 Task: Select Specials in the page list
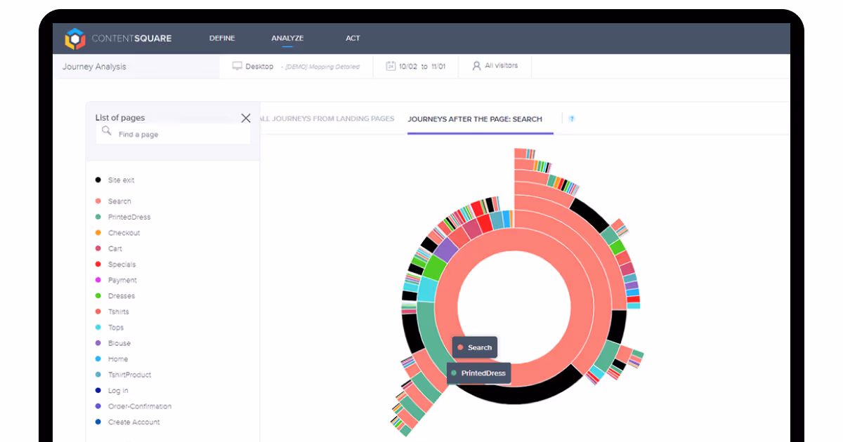pyautogui.click(x=122, y=264)
